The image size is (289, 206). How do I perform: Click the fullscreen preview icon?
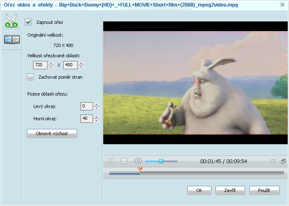(283, 162)
